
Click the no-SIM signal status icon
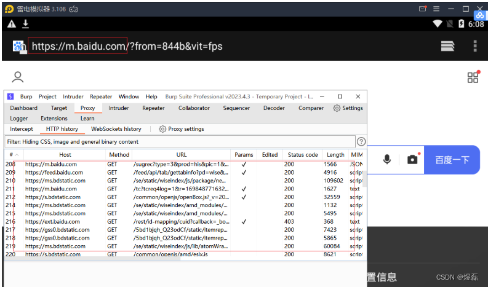click(450, 24)
